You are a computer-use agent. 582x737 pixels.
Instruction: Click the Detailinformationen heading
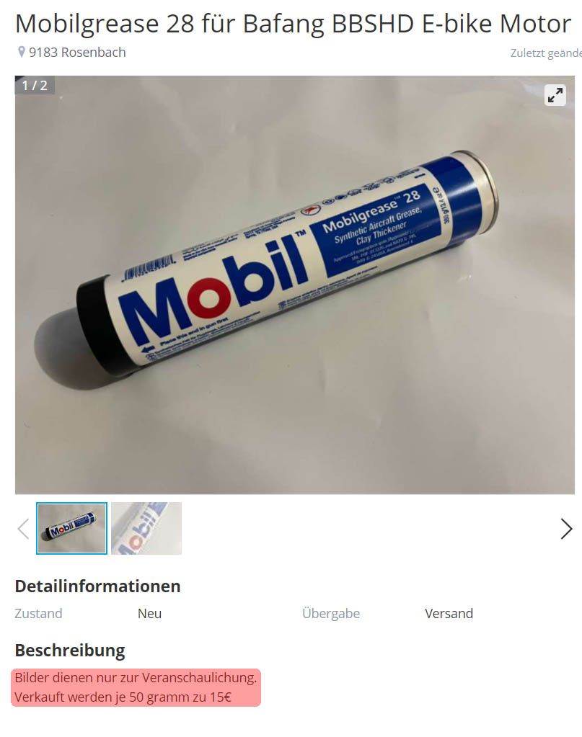pyautogui.click(x=98, y=586)
